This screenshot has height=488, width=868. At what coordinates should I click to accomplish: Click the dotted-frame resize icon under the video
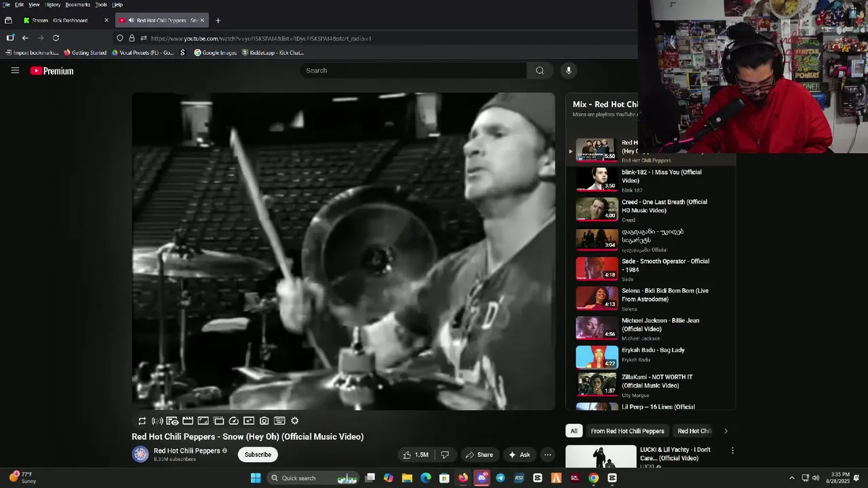pyautogui.click(x=218, y=421)
